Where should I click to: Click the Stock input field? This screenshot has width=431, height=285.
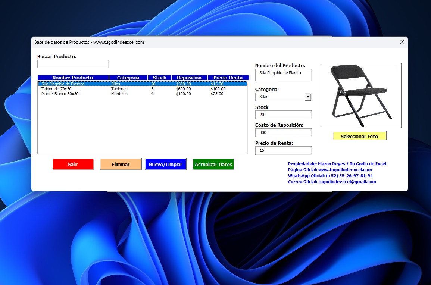[283, 115]
